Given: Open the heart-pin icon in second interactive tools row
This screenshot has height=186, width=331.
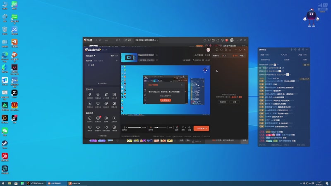Looking at the screenshot, I should pos(106,104).
